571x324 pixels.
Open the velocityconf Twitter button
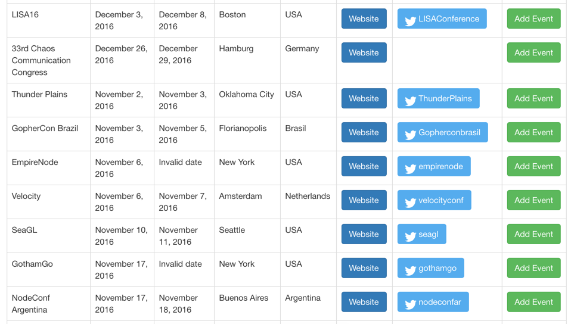[434, 200]
